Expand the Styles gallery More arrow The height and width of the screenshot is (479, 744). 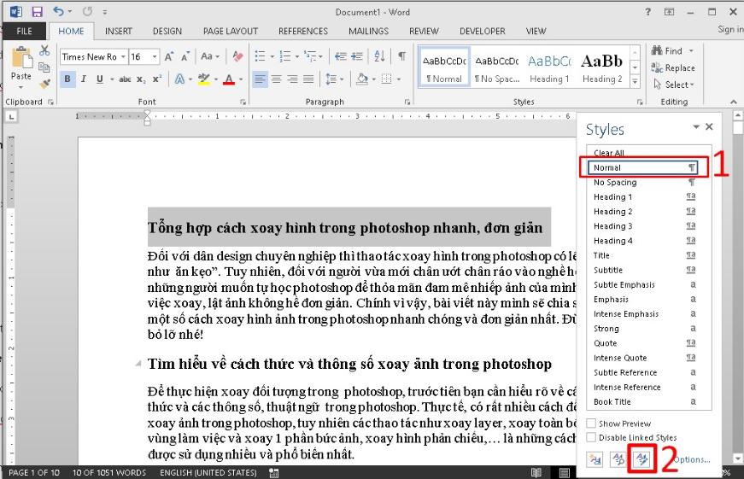[x=635, y=79]
